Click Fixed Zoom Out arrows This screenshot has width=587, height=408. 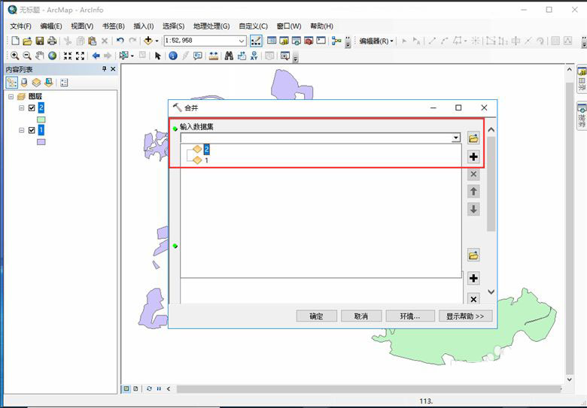click(x=80, y=56)
